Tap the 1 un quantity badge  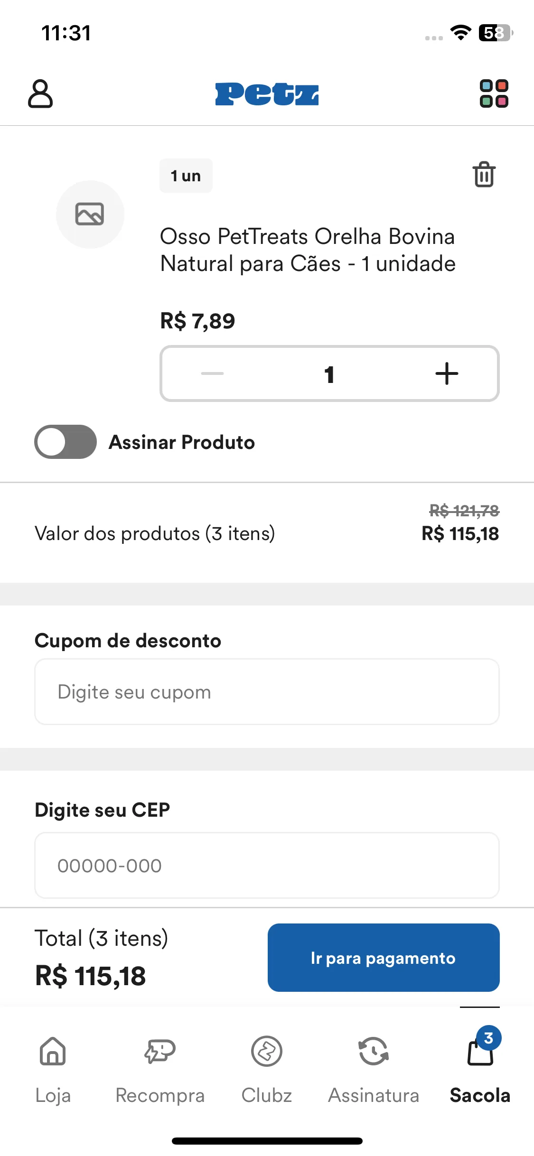tap(186, 176)
